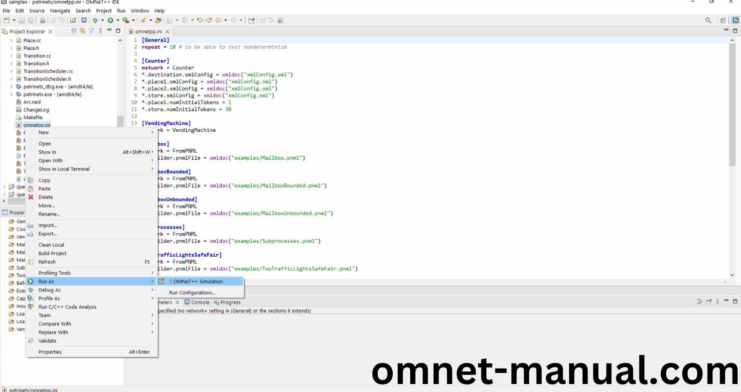The image size is (741, 392).
Task: Toggle the Validate checkbox in context menu
Action: click(31, 341)
